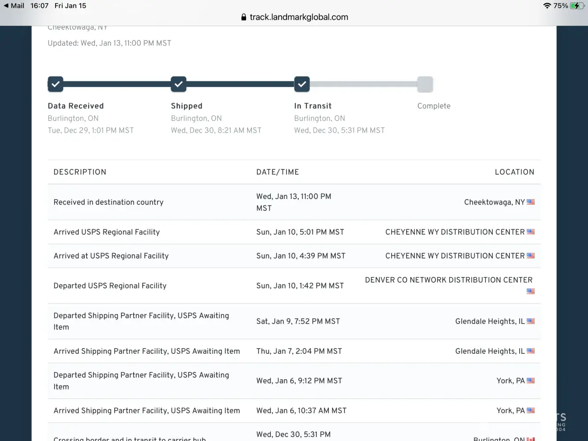Click the empty Complete step box
The image size is (588, 441).
pyautogui.click(x=425, y=84)
